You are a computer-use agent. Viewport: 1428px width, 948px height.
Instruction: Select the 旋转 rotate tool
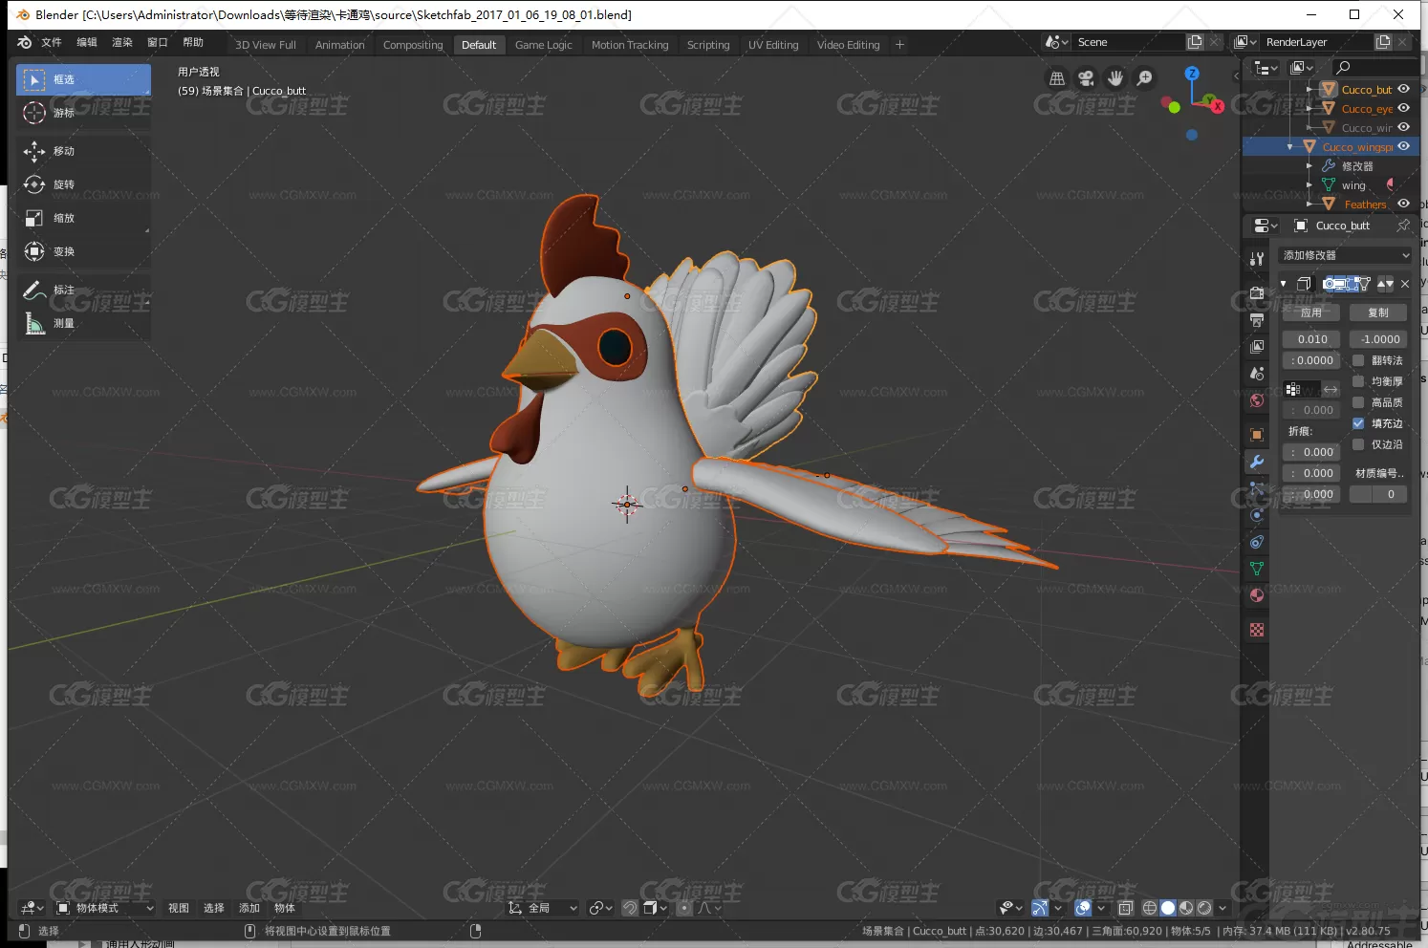point(83,184)
